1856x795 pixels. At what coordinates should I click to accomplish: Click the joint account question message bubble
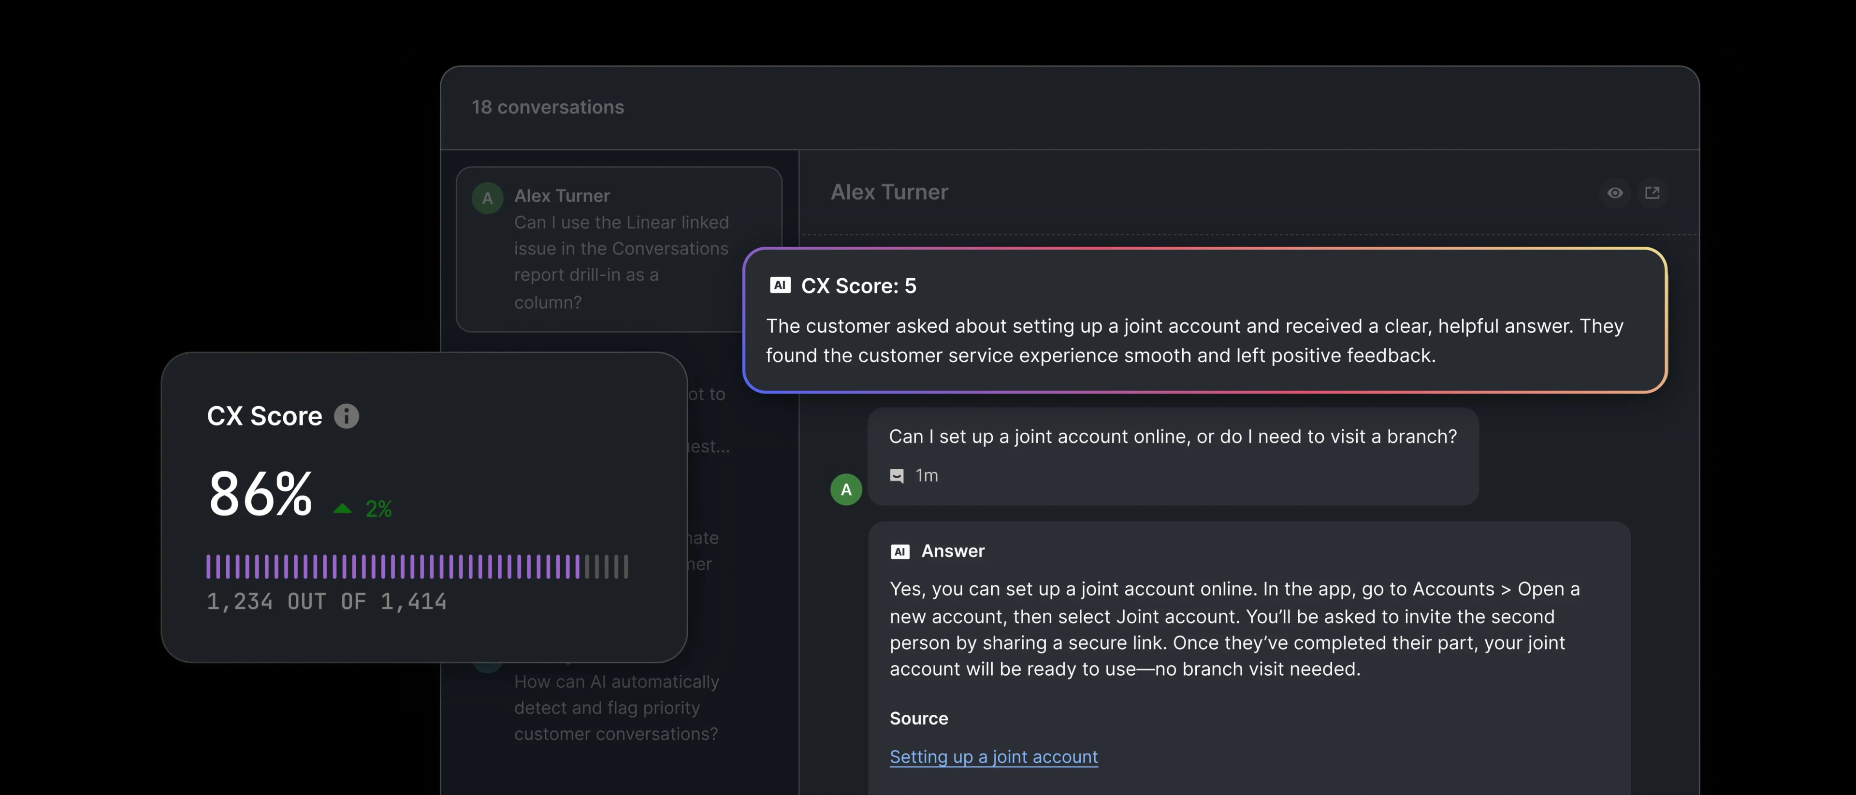coord(1172,437)
